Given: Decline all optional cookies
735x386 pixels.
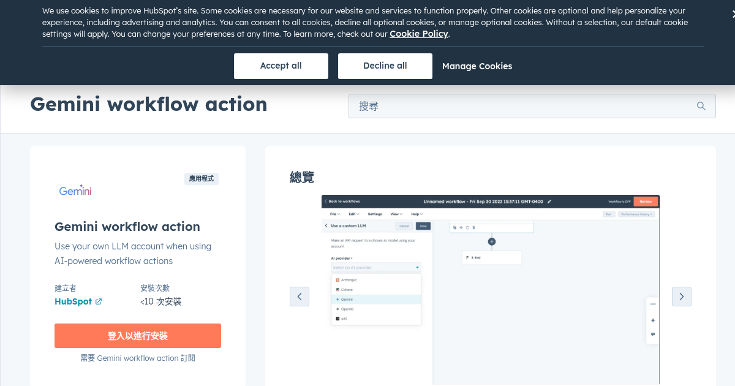Looking at the screenshot, I should (x=385, y=66).
